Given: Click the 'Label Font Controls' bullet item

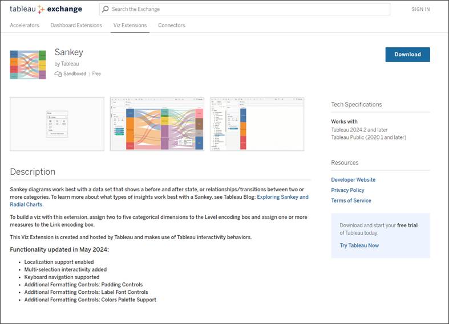Looking at the screenshot, I should (x=86, y=292).
